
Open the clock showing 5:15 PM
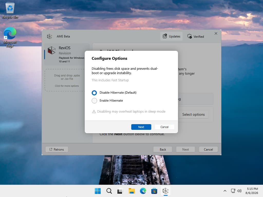[x=252, y=191]
